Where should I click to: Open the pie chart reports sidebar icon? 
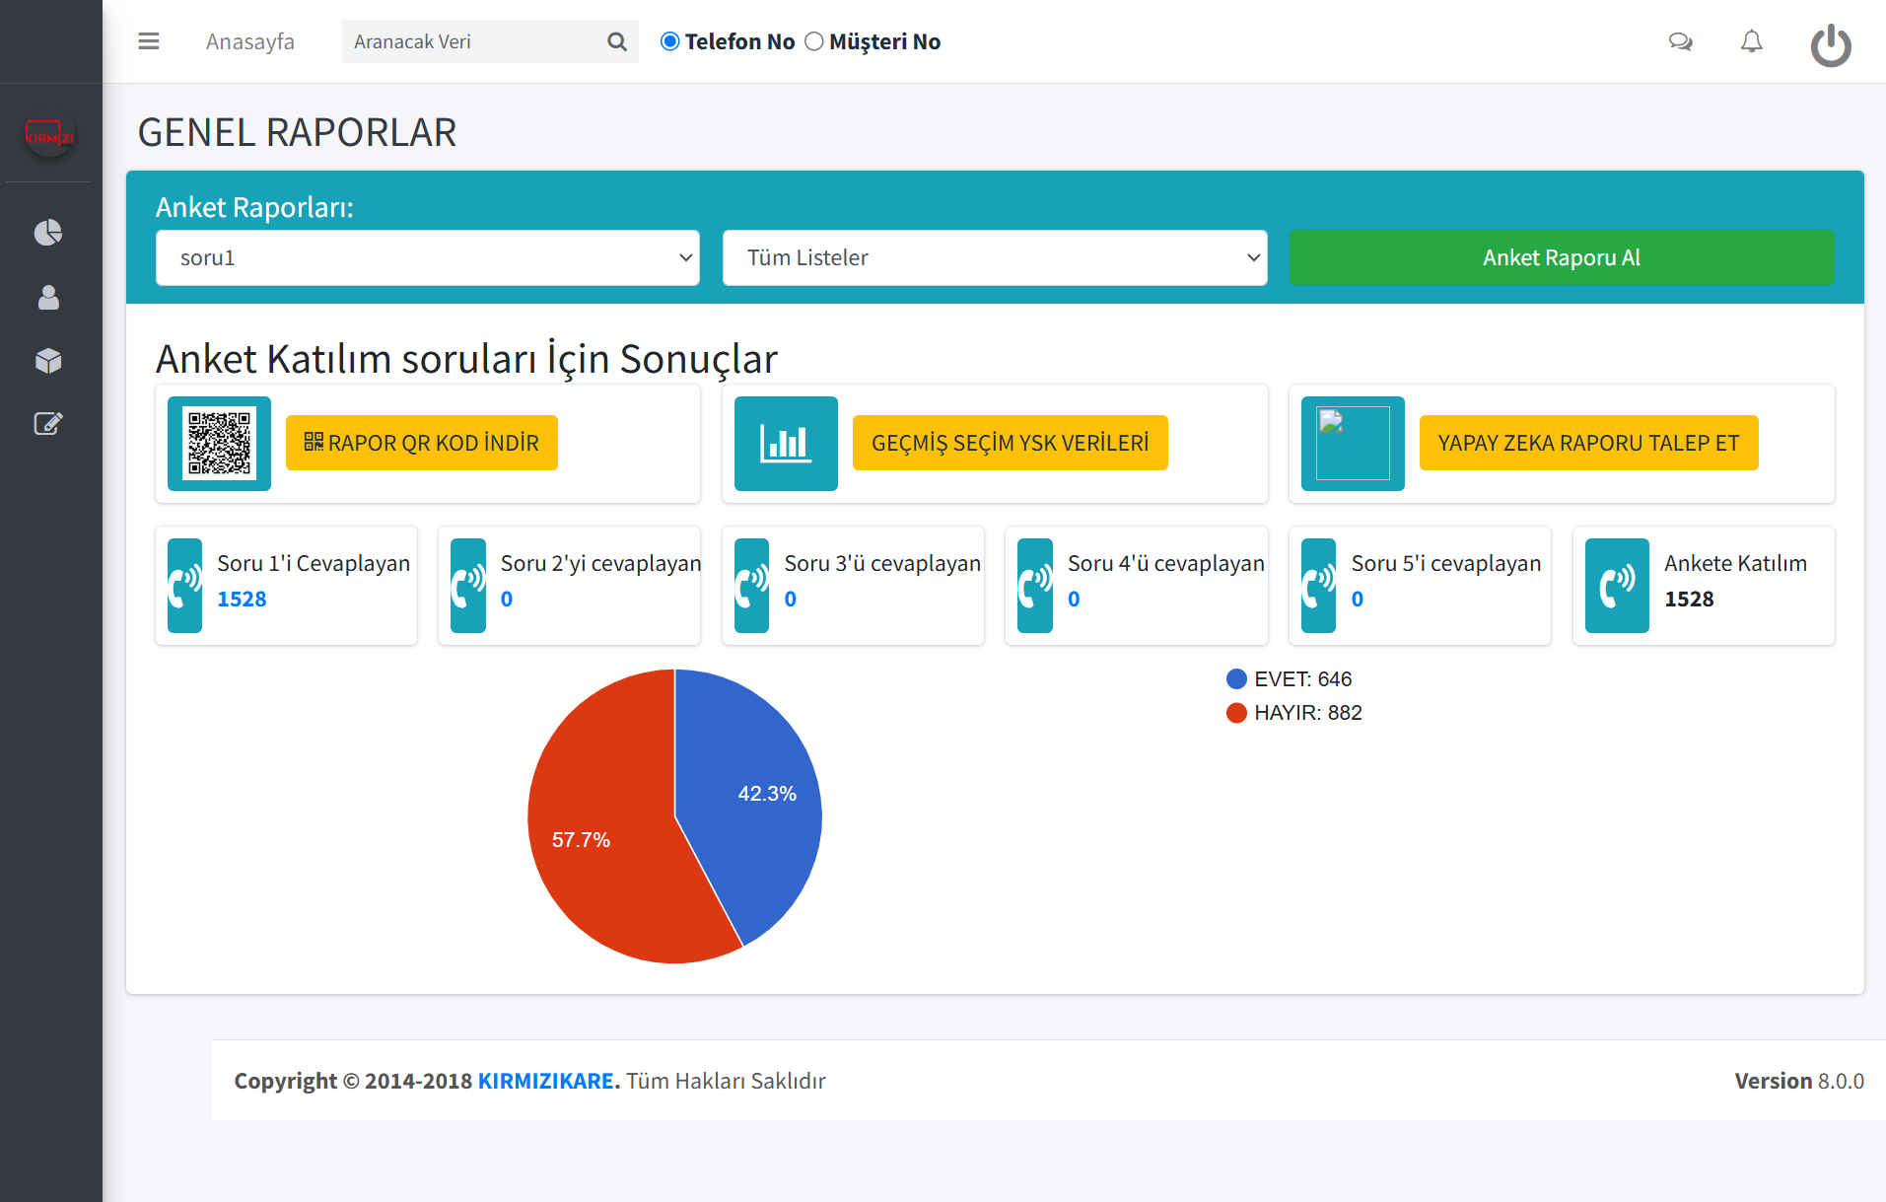(x=48, y=233)
